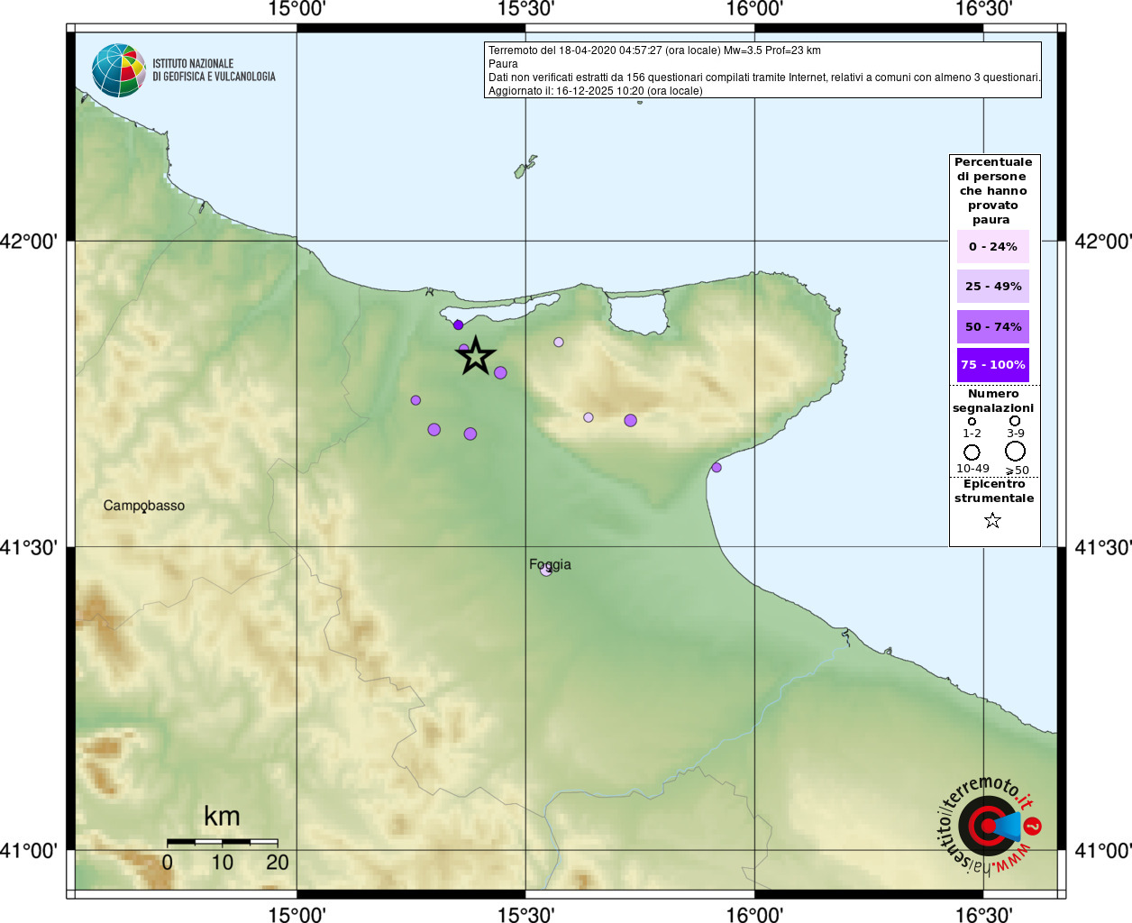This screenshot has height=923, width=1132.
Task: Select the coastal marker beside the Adriatic Sea
Action: [717, 467]
